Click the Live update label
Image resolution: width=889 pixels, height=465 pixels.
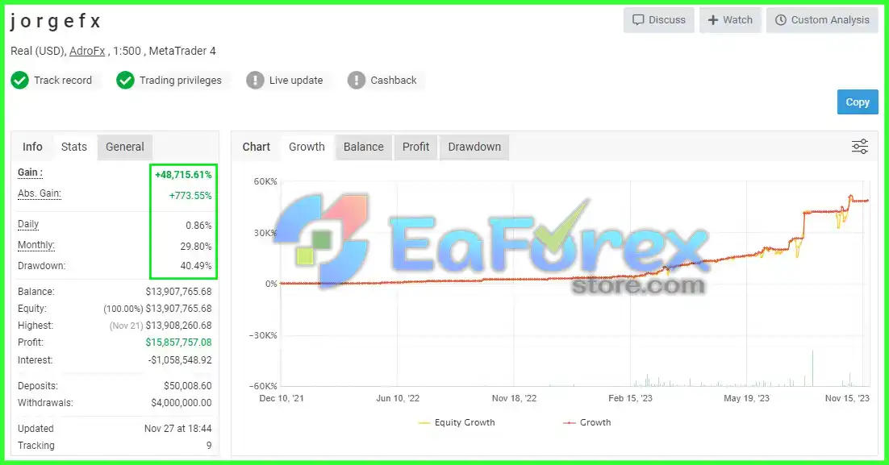pos(296,81)
